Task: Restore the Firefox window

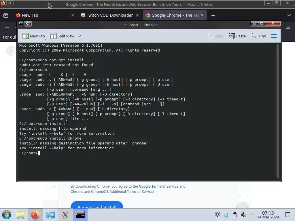Action: [276, 3]
